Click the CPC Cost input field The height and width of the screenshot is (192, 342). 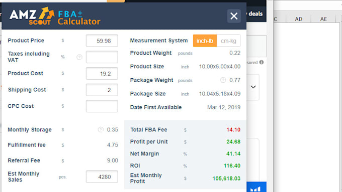pos(102,106)
